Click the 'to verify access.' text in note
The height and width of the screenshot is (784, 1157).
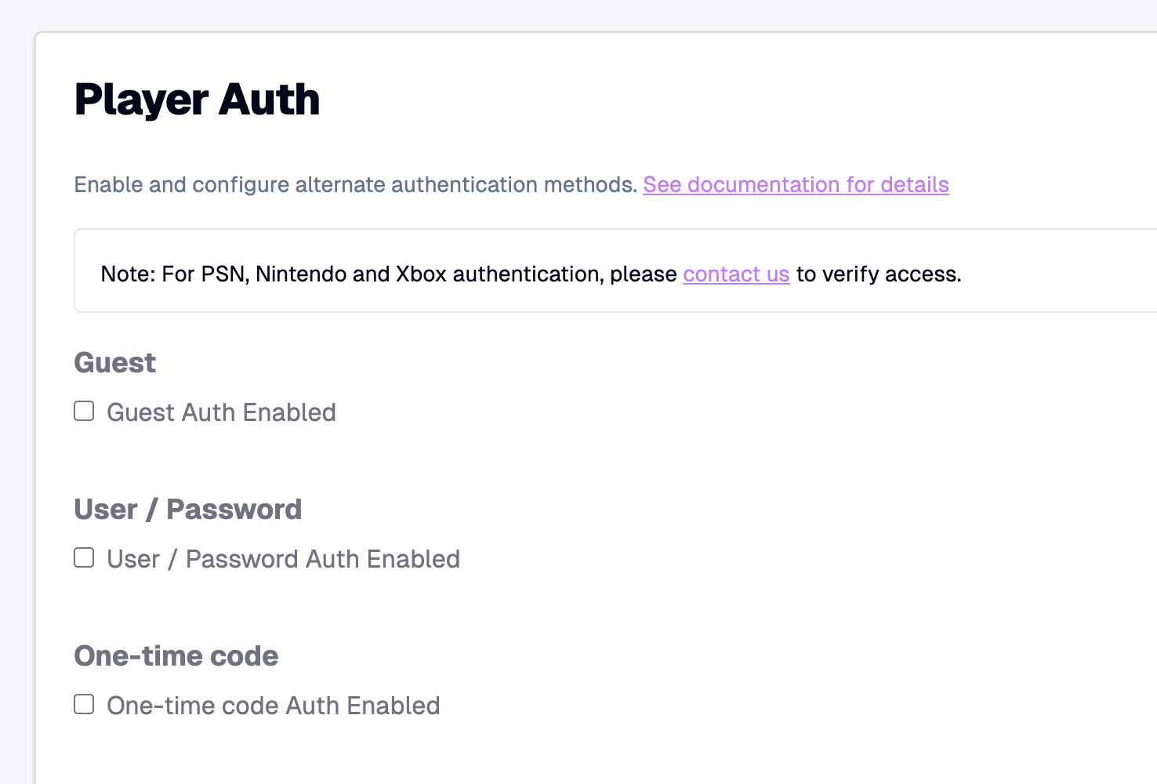pos(878,274)
